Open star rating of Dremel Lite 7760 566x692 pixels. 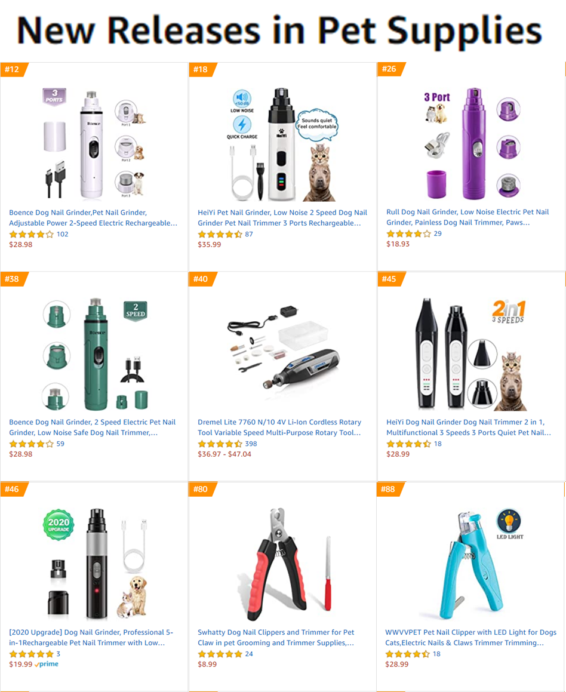(x=220, y=444)
